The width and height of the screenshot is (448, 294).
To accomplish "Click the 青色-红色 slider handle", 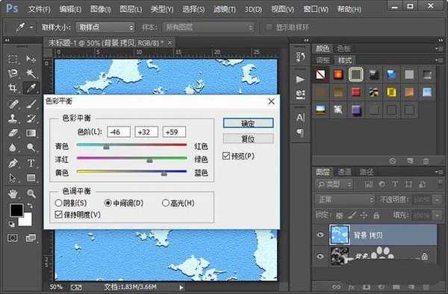I will [x=106, y=147].
